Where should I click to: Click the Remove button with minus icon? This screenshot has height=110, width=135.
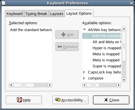pyautogui.click(x=67, y=47)
